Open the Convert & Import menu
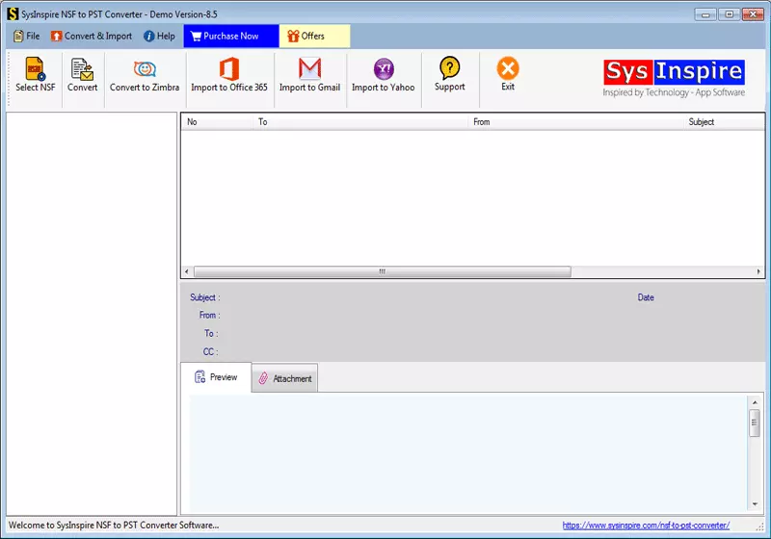771x539 pixels. [92, 36]
